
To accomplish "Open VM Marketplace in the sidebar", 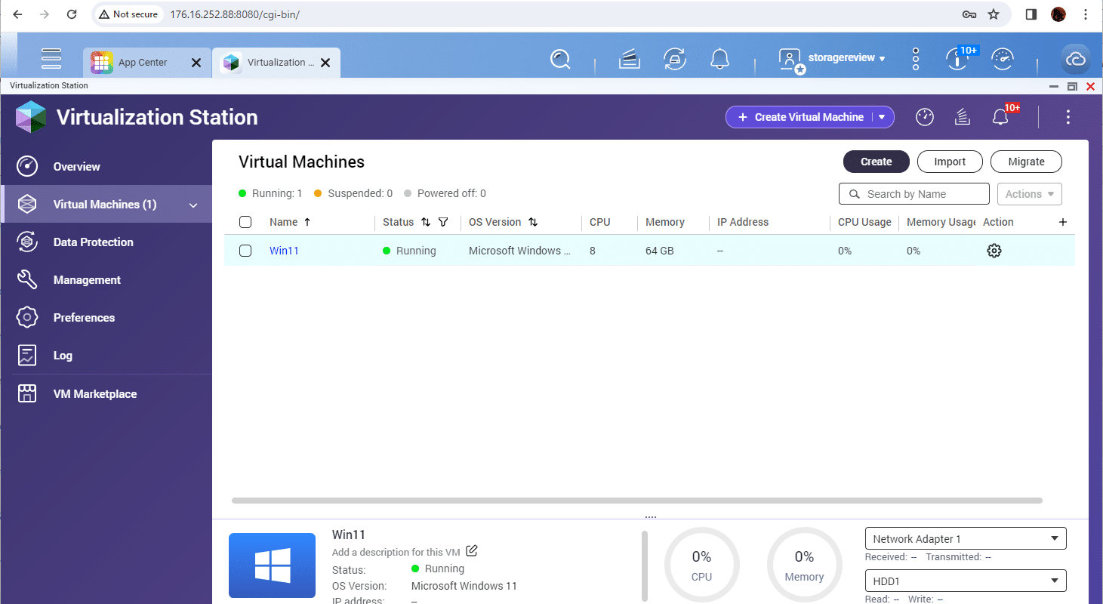I will pos(106,394).
